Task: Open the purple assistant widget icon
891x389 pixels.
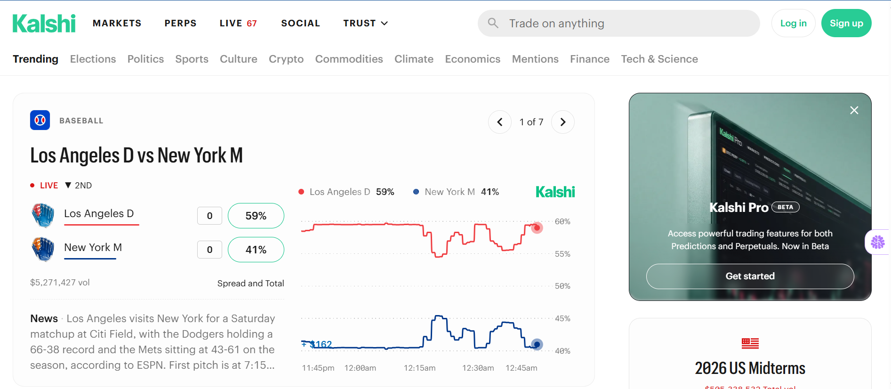Action: (x=877, y=242)
